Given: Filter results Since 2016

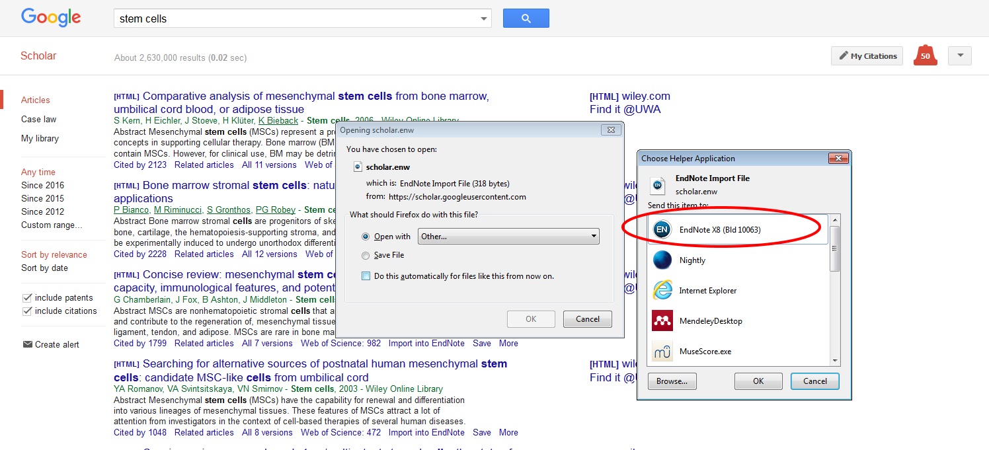Looking at the screenshot, I should tap(43, 185).
